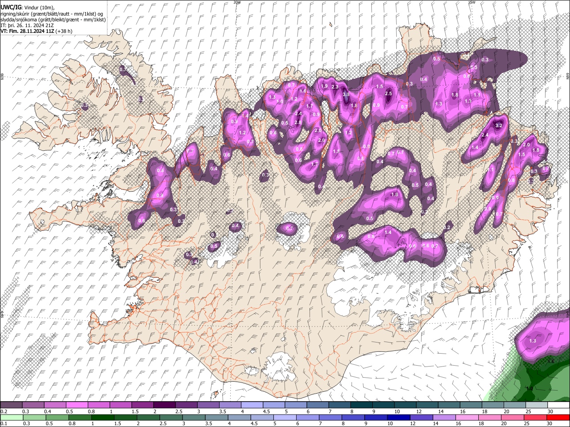Pick the dark teal 8 swatch in upper legend
Image resolution: width=570 pixels, height=427 pixels.
coord(362,405)
